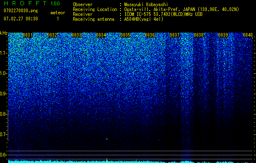
Task: Click the yellow spike in the power graph
Action: 107,161
